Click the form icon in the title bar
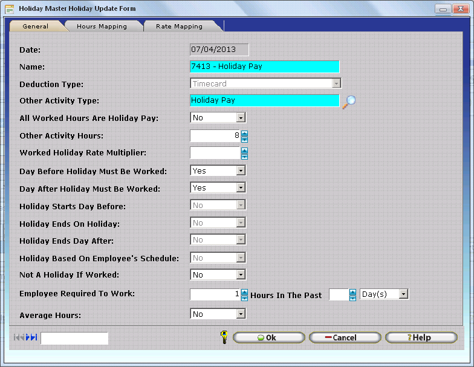 pyautogui.click(x=9, y=9)
